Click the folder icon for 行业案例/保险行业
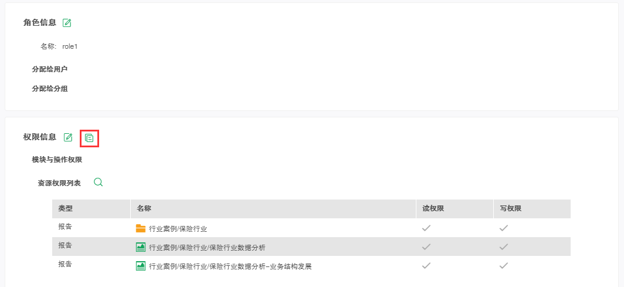Screen dimensions: 624x287 [x=141, y=228]
